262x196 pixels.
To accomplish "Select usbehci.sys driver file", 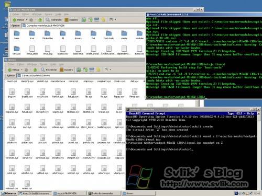I will point(27,169).
